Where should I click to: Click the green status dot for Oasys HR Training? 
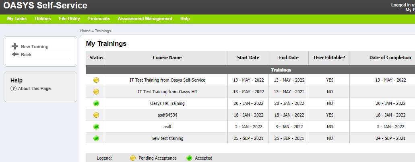[x=96, y=103]
